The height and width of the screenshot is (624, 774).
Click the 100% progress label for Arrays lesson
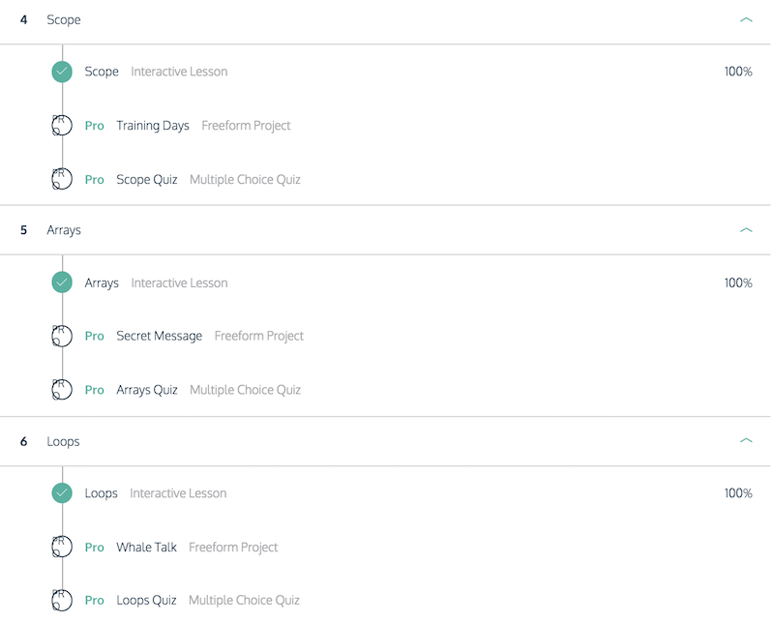pos(738,282)
